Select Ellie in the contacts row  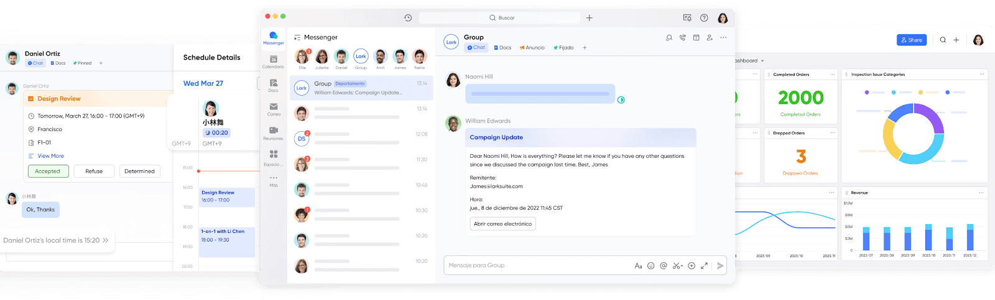[x=302, y=59]
